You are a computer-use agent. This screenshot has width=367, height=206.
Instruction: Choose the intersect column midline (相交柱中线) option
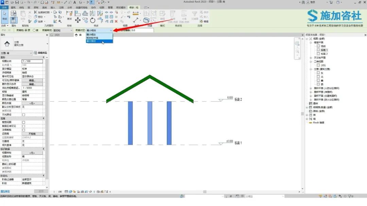click(99, 38)
